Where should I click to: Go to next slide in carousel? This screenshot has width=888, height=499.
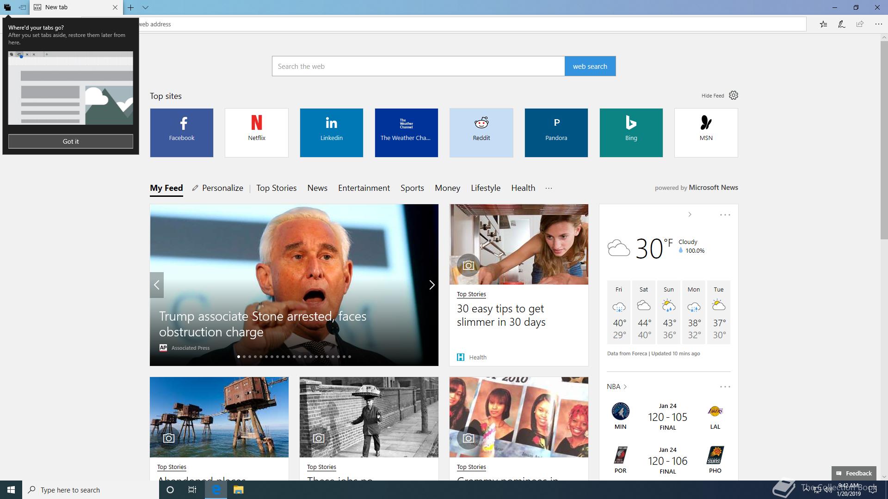point(432,285)
